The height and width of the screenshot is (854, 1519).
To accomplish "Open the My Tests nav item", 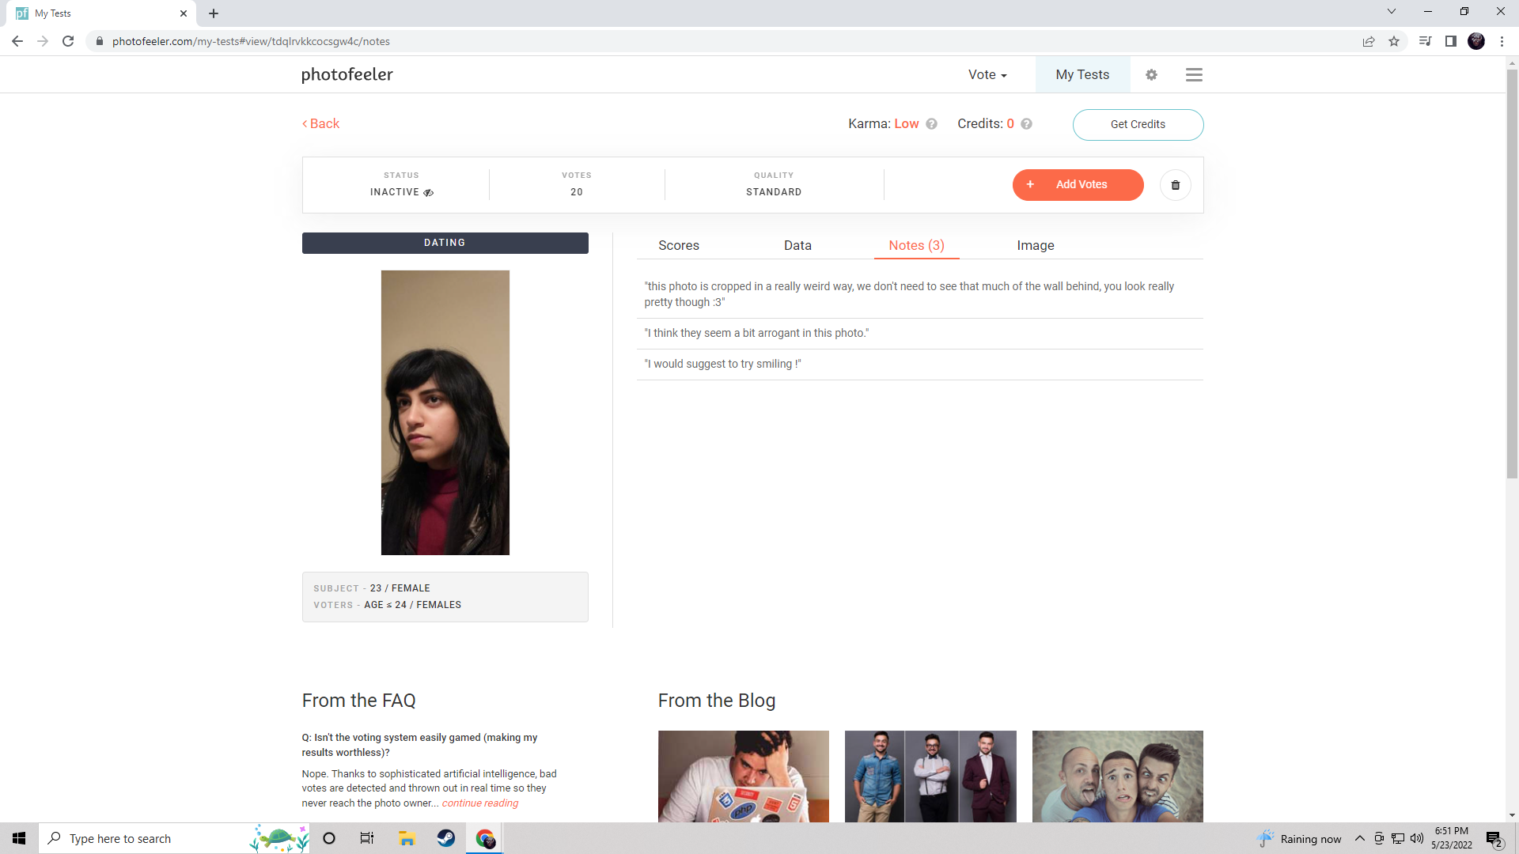I will [x=1082, y=74].
